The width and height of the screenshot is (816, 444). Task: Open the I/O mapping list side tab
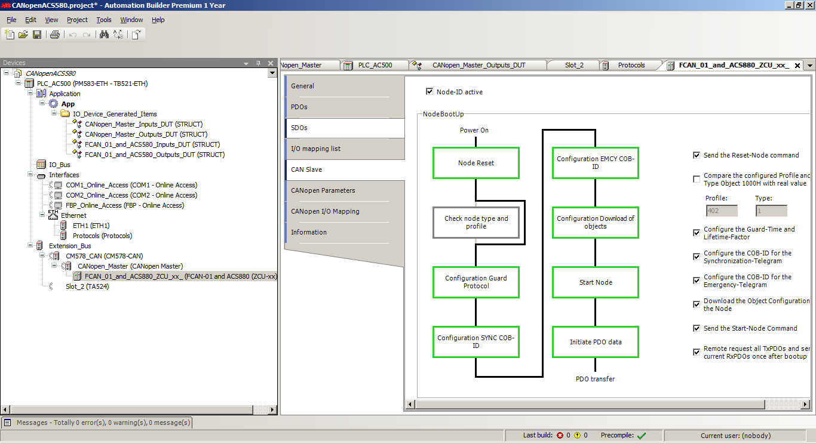[315, 149]
